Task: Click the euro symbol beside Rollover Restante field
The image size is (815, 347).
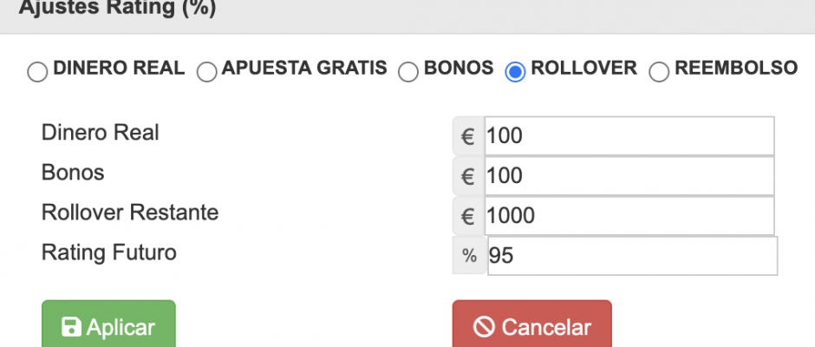Action: 468,216
